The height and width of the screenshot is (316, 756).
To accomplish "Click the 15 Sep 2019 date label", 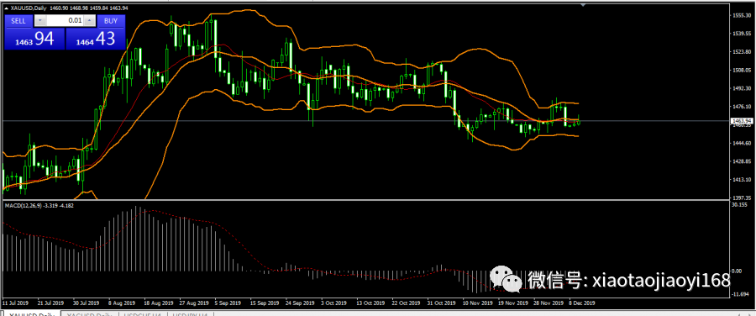I will click(265, 303).
